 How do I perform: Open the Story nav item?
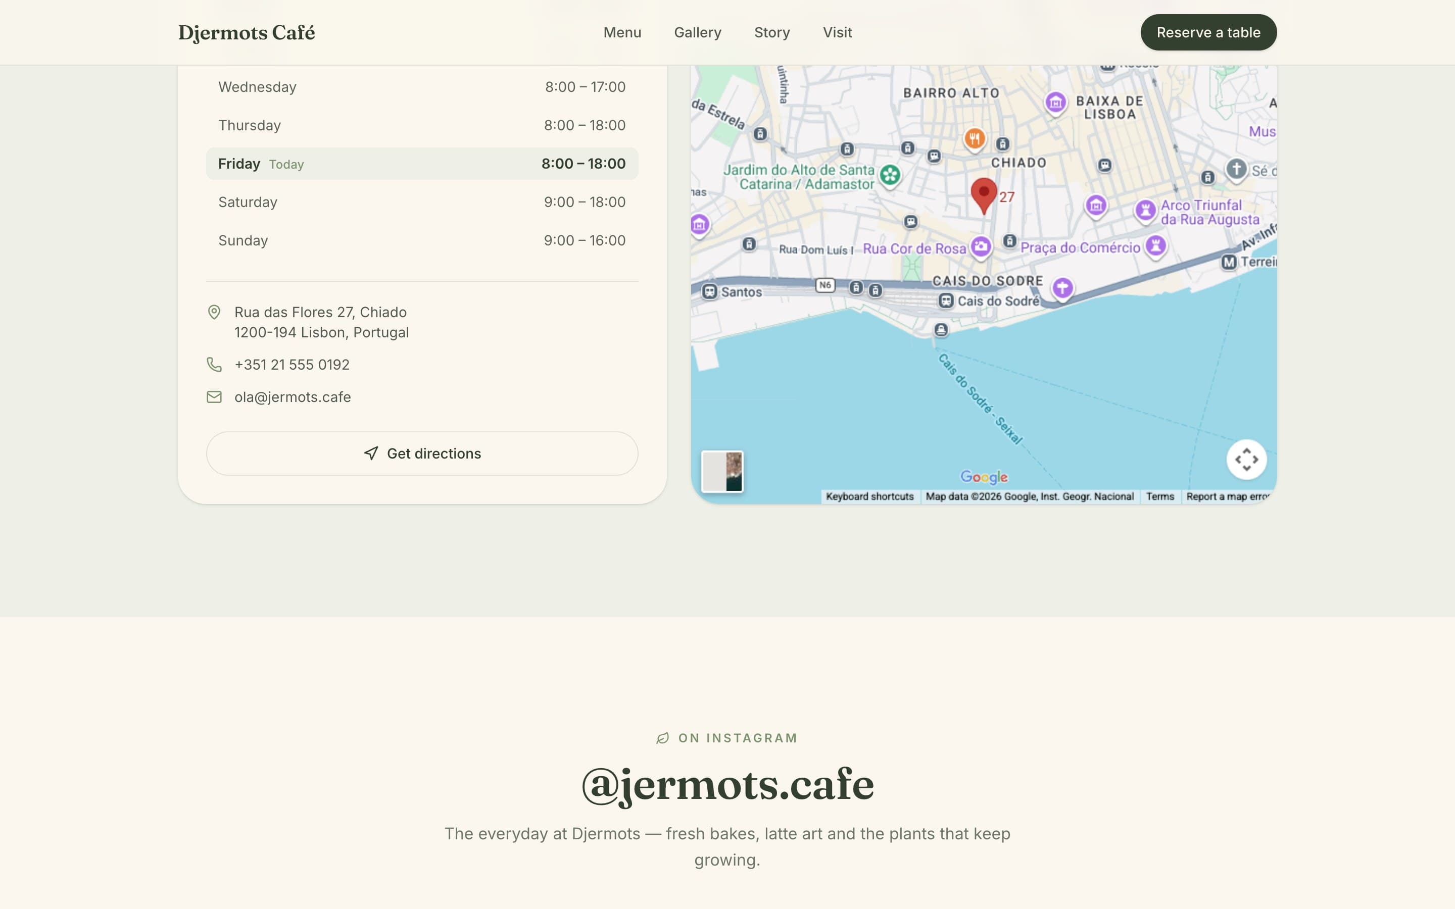(x=772, y=32)
